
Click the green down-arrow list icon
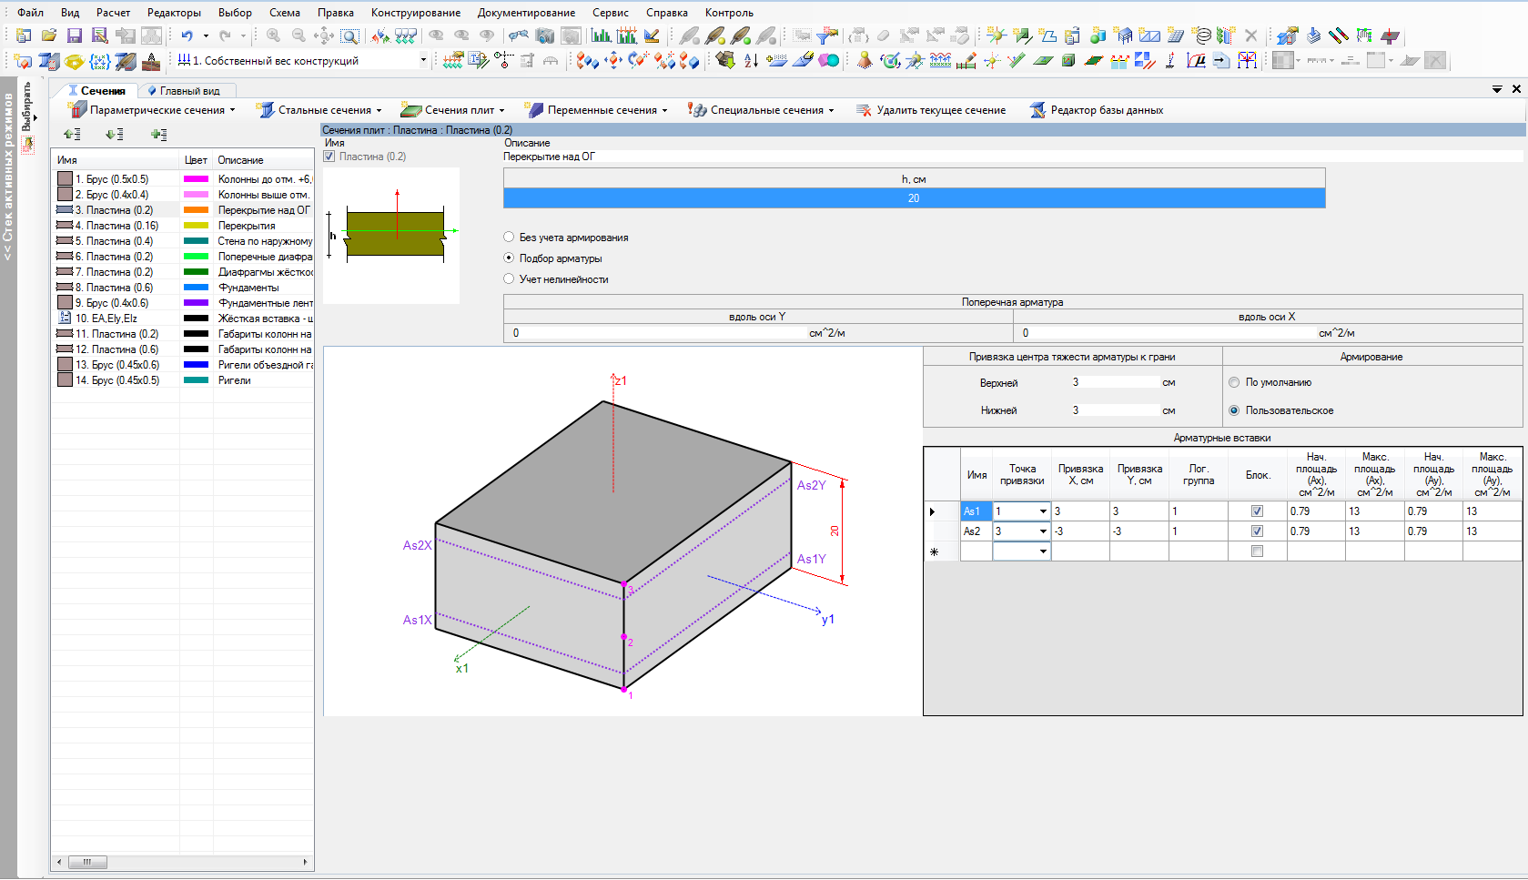[115, 134]
